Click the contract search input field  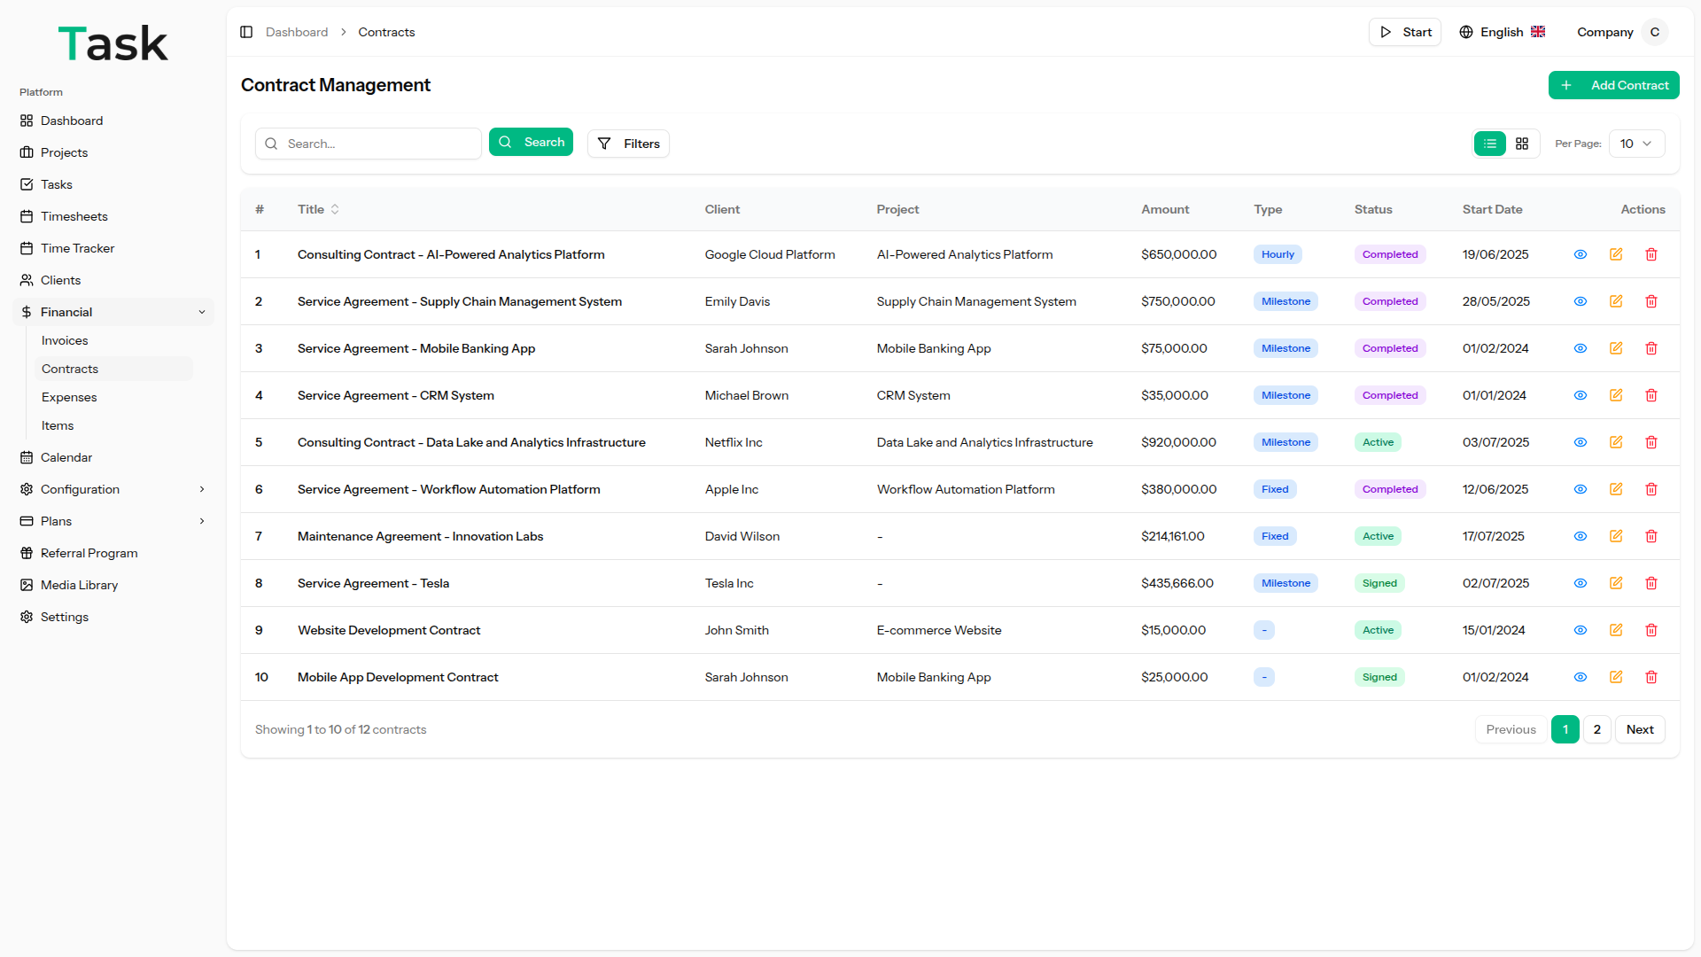click(x=379, y=144)
